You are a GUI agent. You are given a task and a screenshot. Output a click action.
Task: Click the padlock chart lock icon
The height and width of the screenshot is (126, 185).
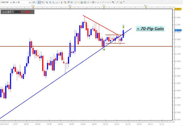tap(65, 2)
